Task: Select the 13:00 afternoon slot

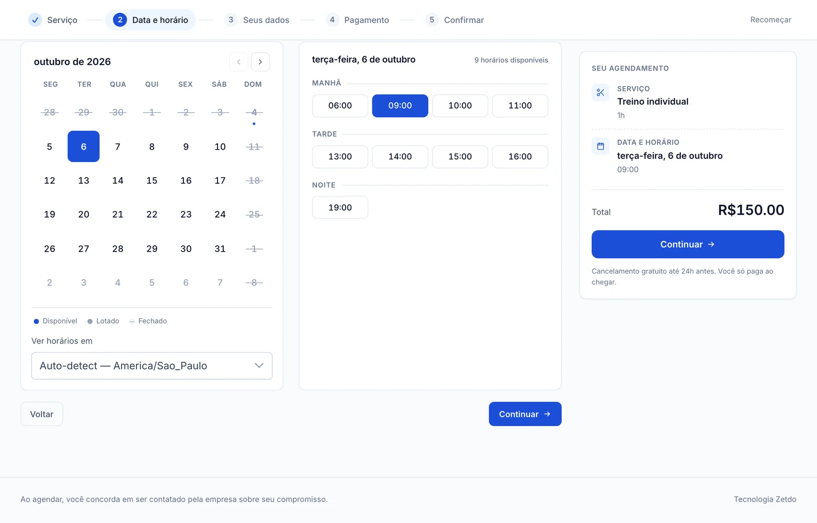Action: click(x=340, y=157)
